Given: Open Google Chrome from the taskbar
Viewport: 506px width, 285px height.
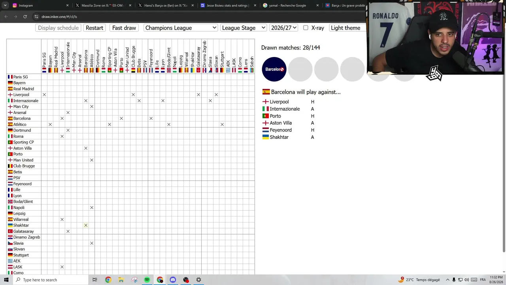Looking at the screenshot, I should (x=108, y=280).
